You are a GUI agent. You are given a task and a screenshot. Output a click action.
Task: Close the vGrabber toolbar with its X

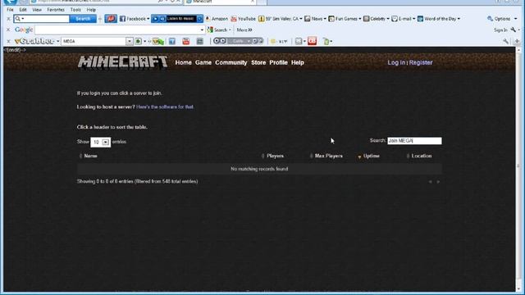[8, 42]
